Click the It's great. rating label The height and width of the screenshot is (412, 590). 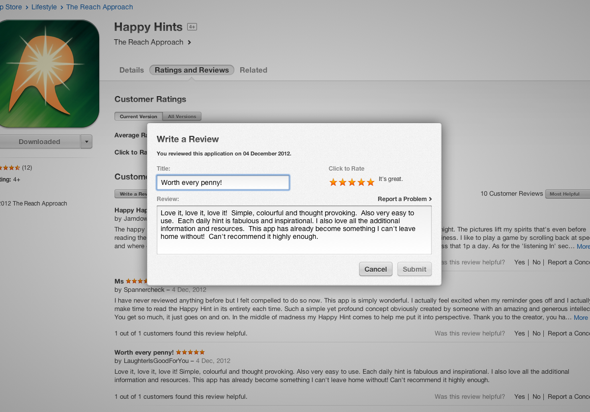pyautogui.click(x=391, y=179)
